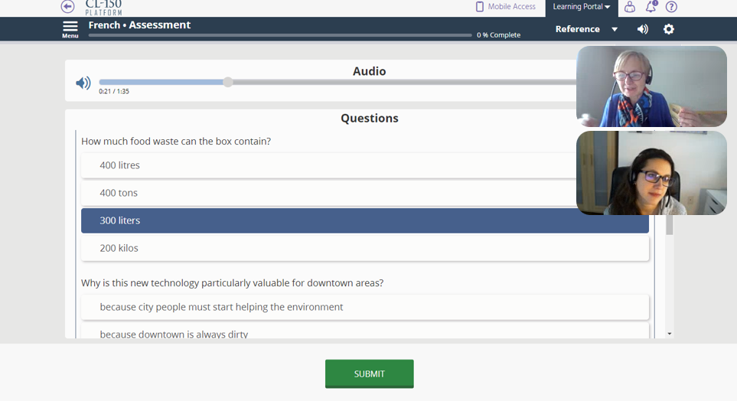Image resolution: width=737 pixels, height=401 pixels.
Task: Open the hamburger Menu
Action: click(70, 29)
